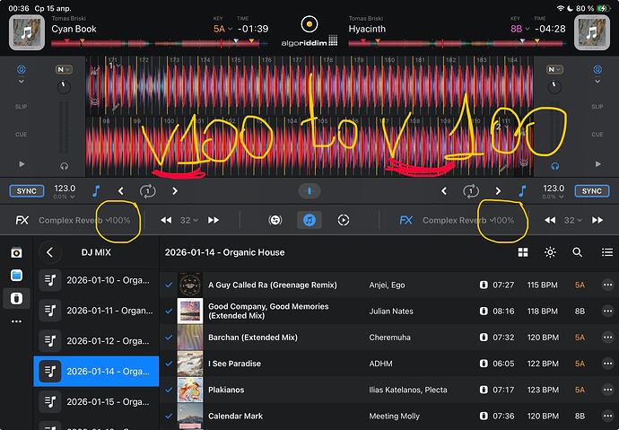The height and width of the screenshot is (430, 619).
Task: Play the right deck
Action: [598, 164]
